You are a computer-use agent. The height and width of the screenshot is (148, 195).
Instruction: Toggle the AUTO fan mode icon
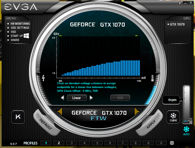[186, 131]
